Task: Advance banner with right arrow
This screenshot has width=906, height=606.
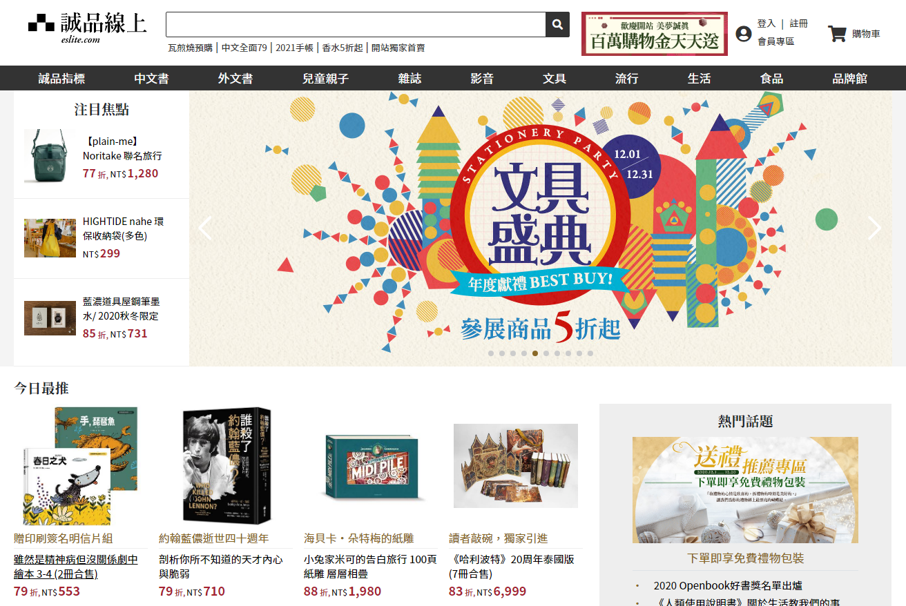Action: pyautogui.click(x=874, y=228)
